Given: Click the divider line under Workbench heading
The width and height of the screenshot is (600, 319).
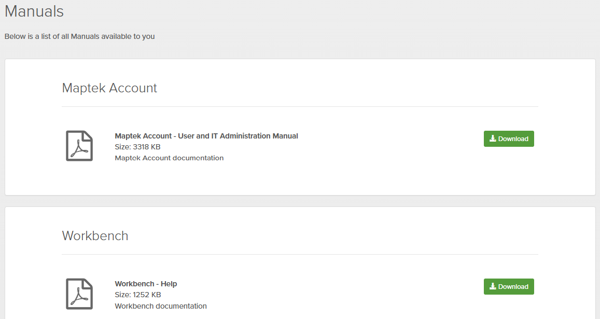Looking at the screenshot, I should pyautogui.click(x=300, y=254).
